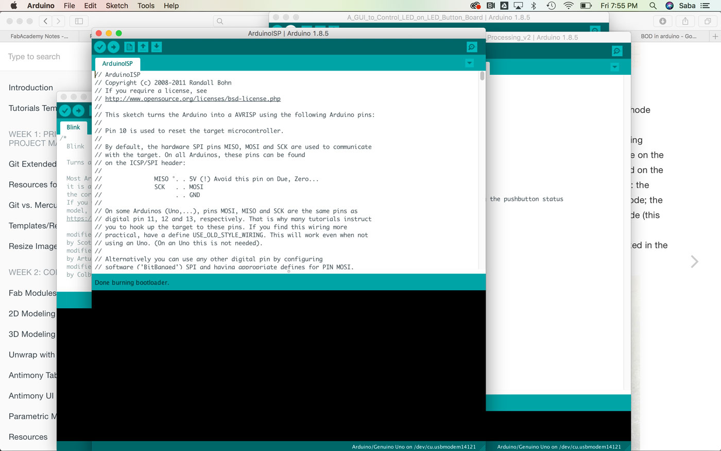Image resolution: width=721 pixels, height=451 pixels.
Task: Open the Safari share button
Action: pyautogui.click(x=685, y=21)
